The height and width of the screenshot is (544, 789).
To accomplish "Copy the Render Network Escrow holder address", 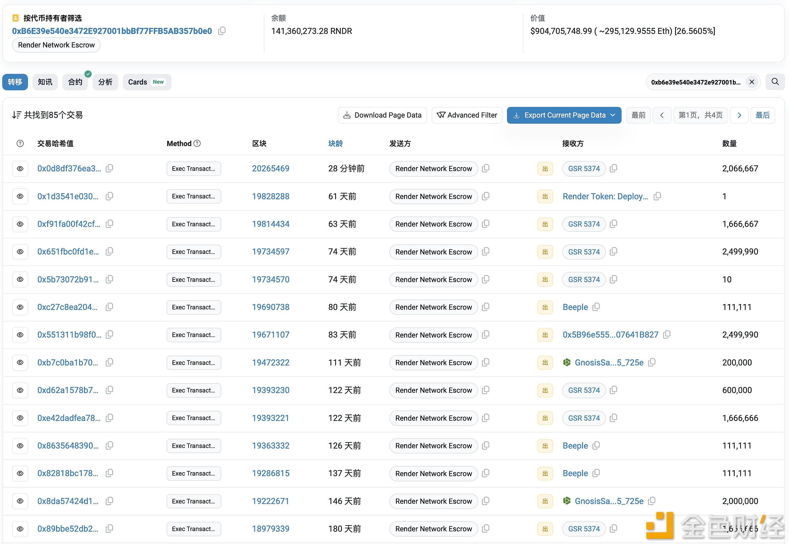I will pos(222,31).
